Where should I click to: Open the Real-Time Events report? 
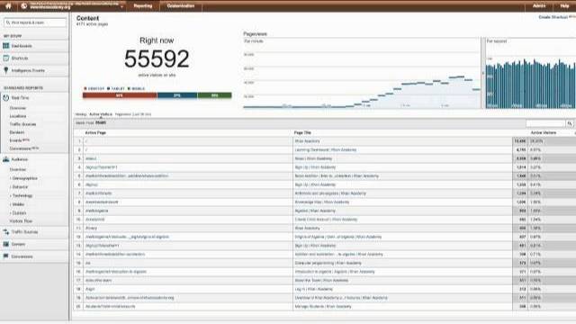click(x=16, y=140)
